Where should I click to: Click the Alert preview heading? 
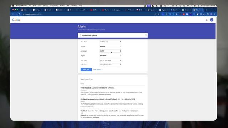[x=86, y=79]
